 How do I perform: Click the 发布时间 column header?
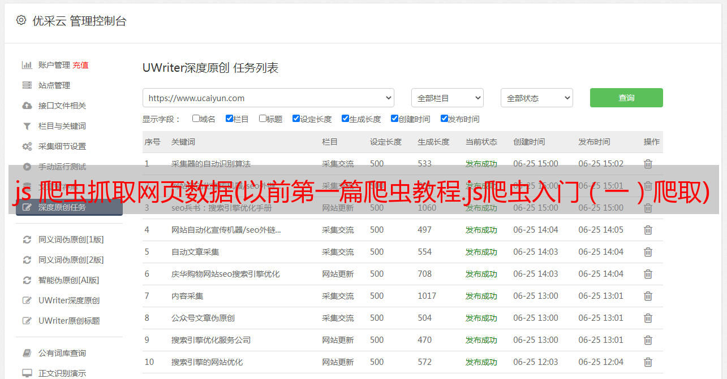[x=594, y=142]
